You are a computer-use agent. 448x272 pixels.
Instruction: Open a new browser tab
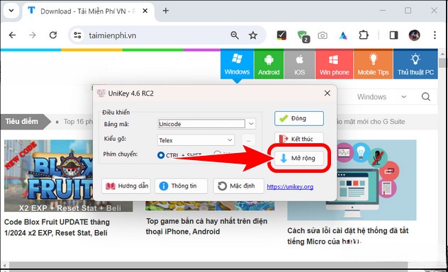[166, 11]
